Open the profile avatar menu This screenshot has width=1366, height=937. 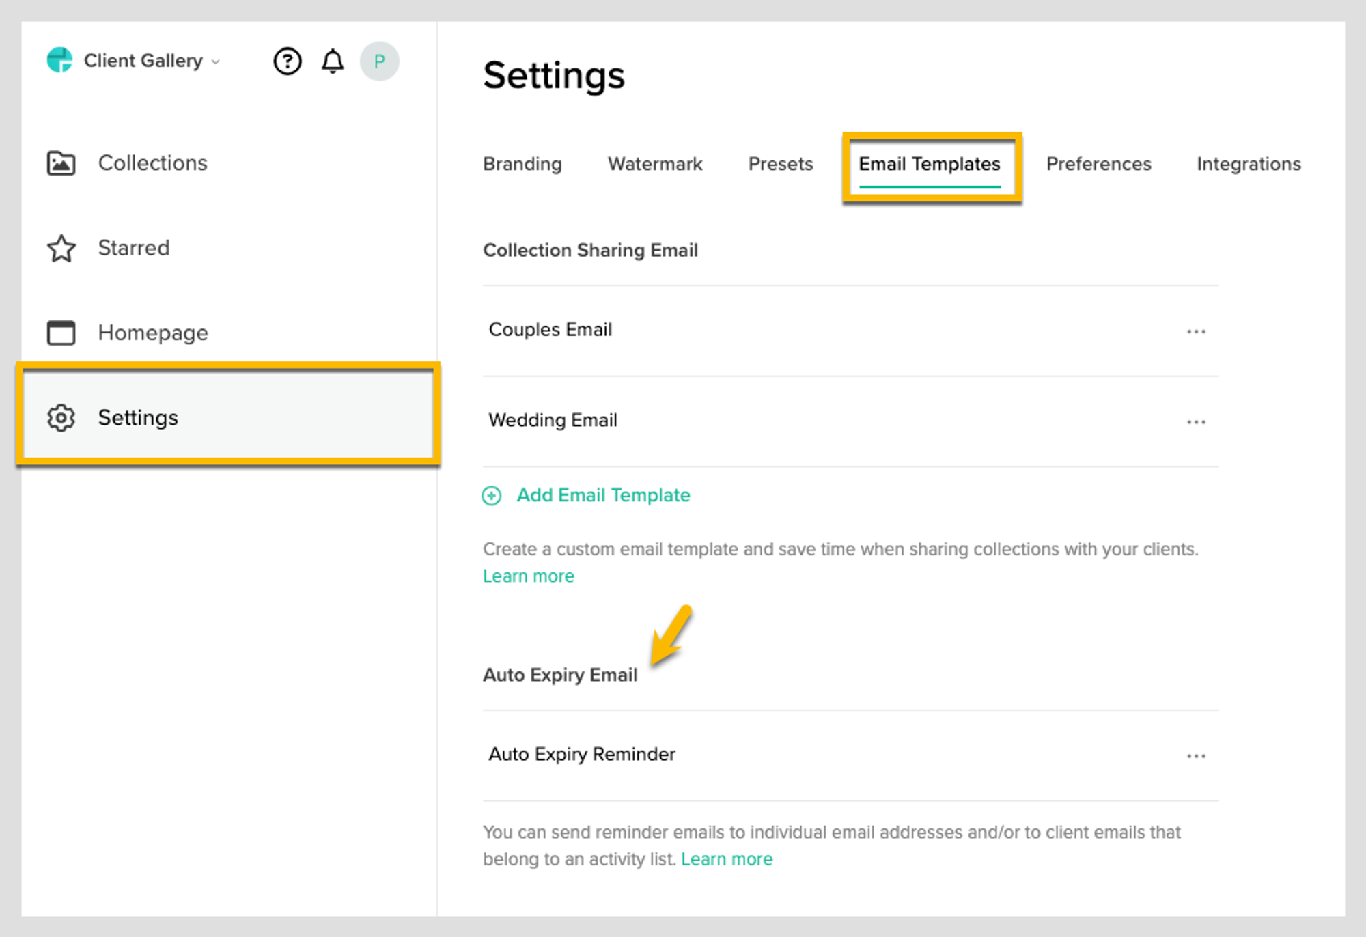pyautogui.click(x=380, y=61)
